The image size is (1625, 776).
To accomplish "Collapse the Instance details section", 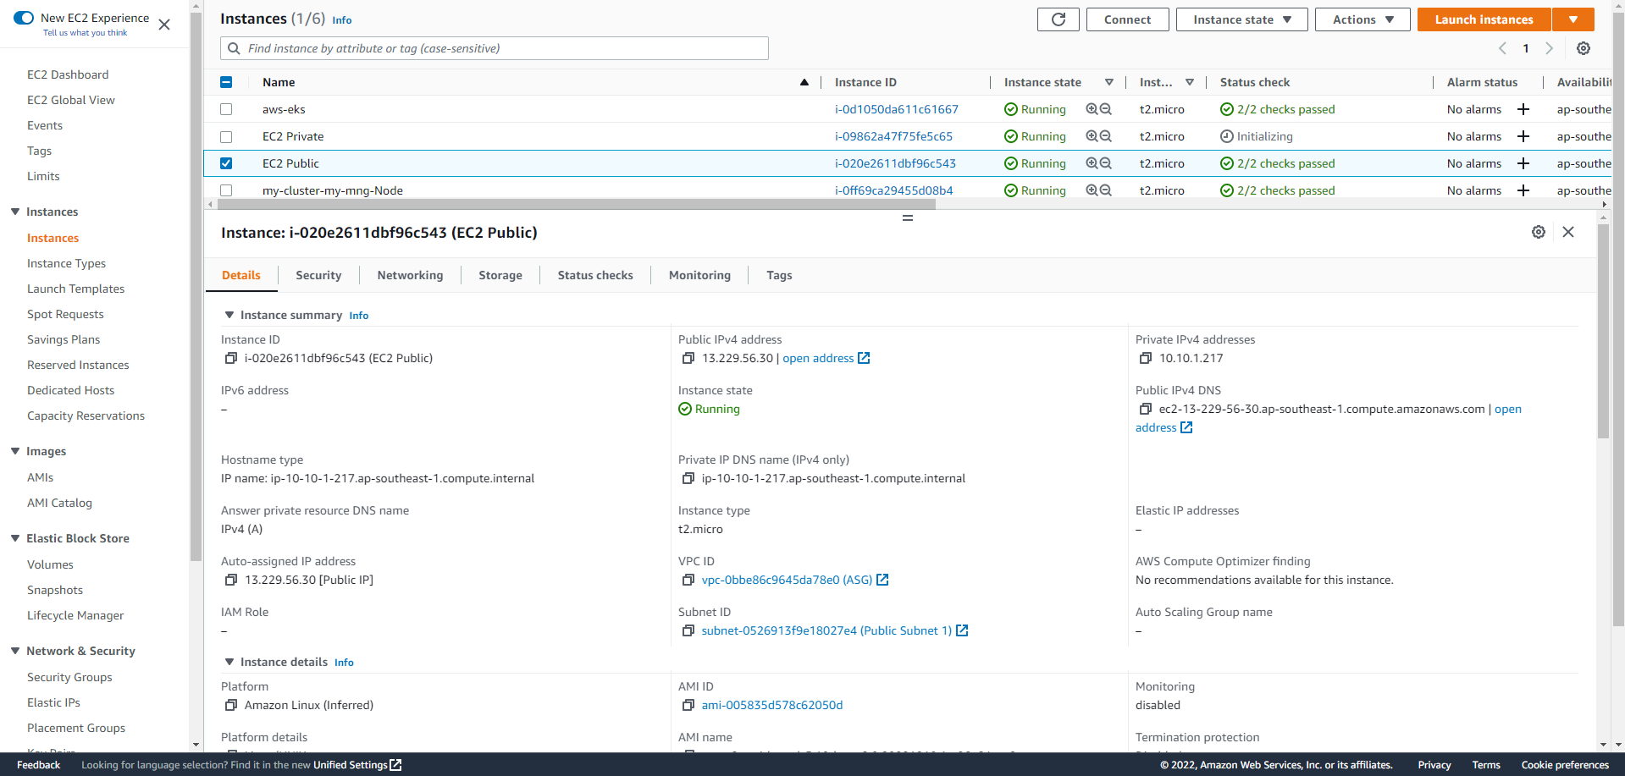I will tap(229, 662).
